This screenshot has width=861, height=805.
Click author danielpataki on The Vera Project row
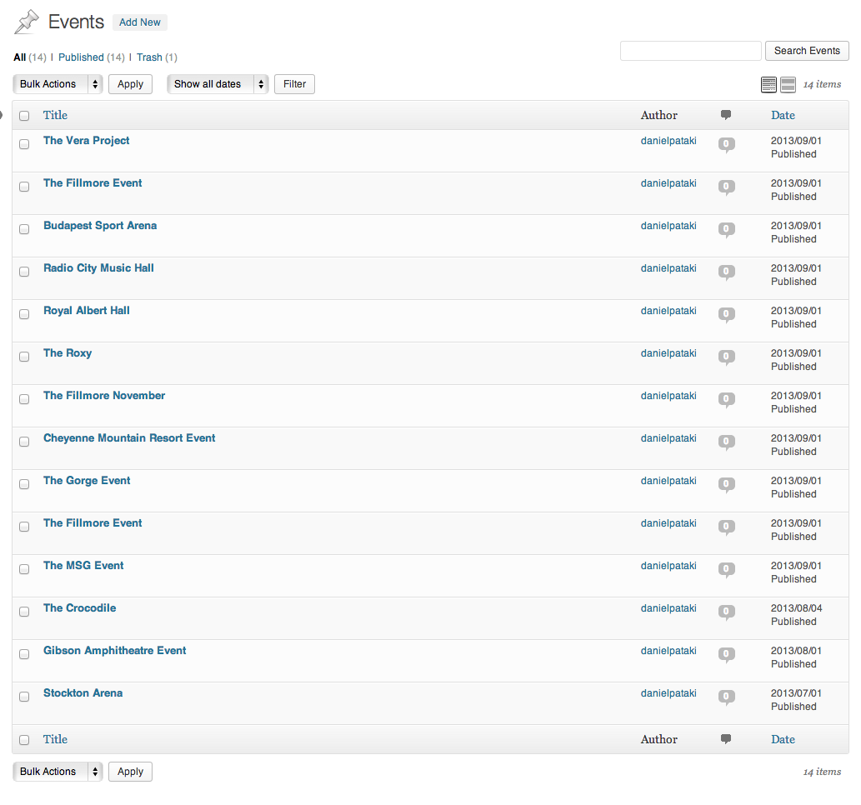668,141
